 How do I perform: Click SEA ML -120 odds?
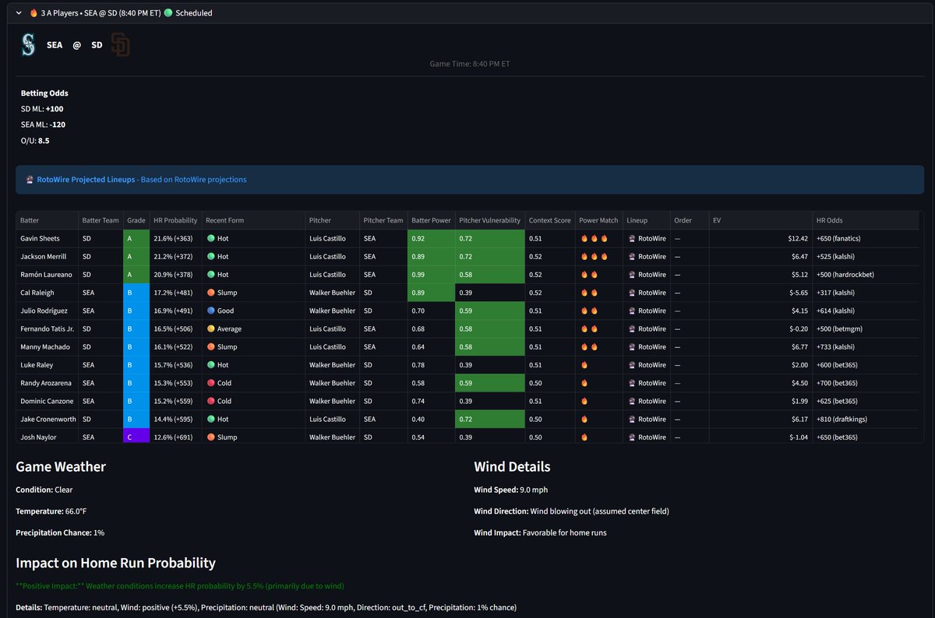click(x=43, y=125)
